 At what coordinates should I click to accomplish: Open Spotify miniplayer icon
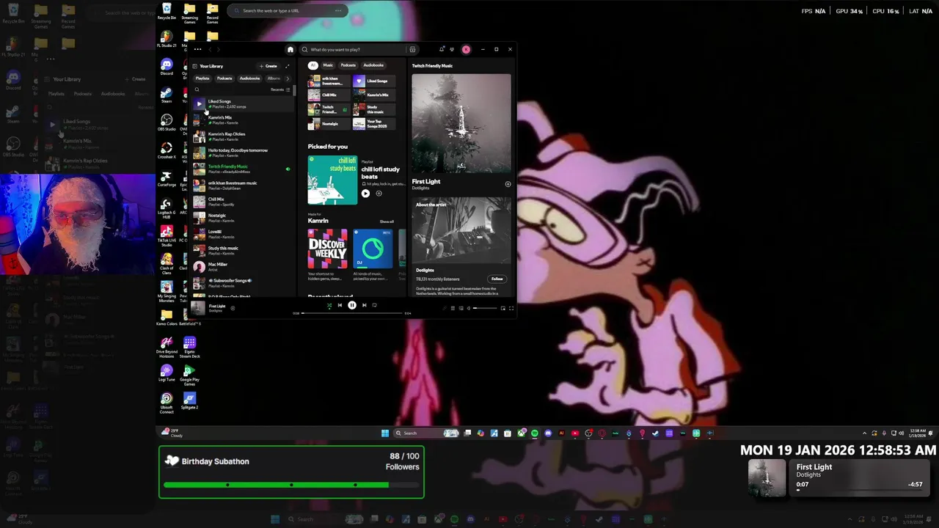tap(503, 308)
